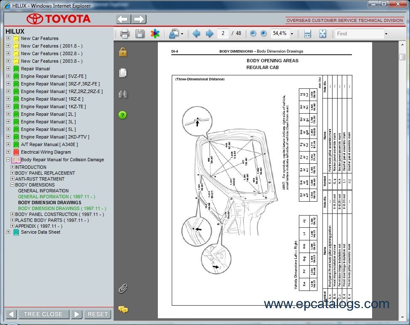Open the binoculars search panel
This screenshot has height=325, width=410.
coord(123,94)
